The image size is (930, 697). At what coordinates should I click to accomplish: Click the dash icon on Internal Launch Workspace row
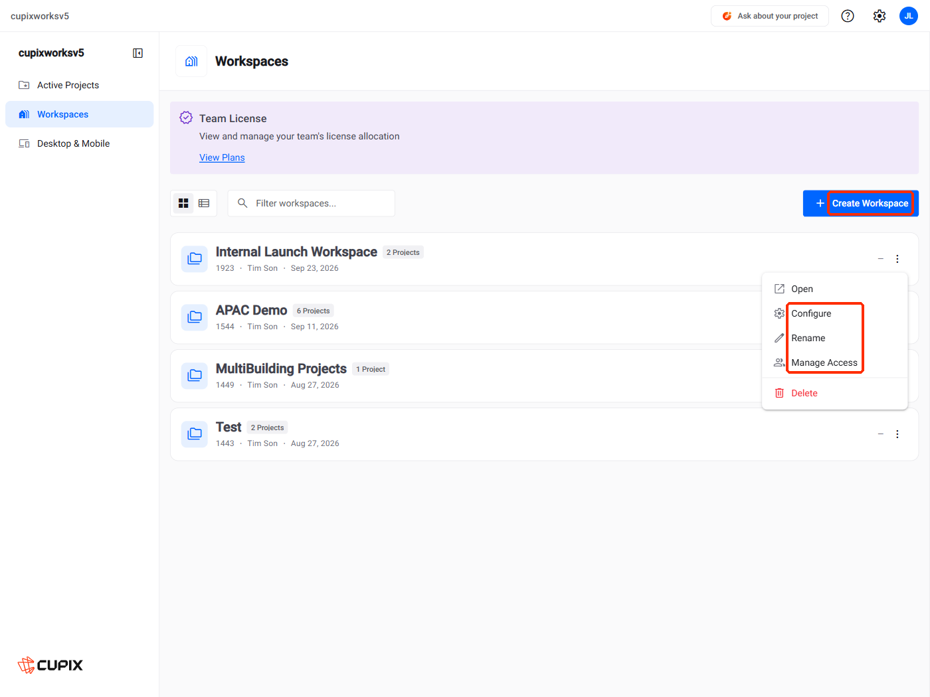pyautogui.click(x=881, y=259)
